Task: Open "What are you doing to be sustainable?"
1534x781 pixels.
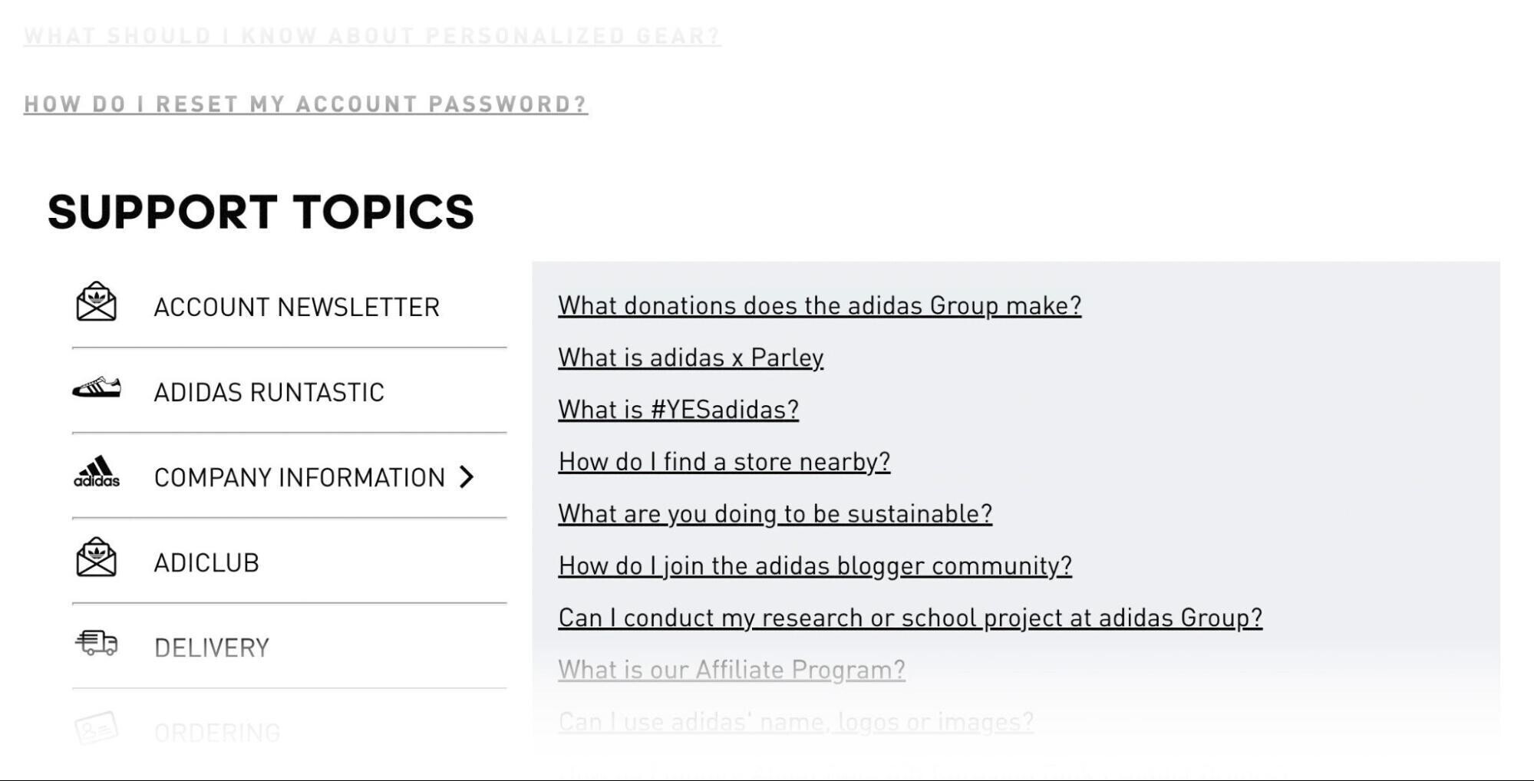Action: pos(775,514)
